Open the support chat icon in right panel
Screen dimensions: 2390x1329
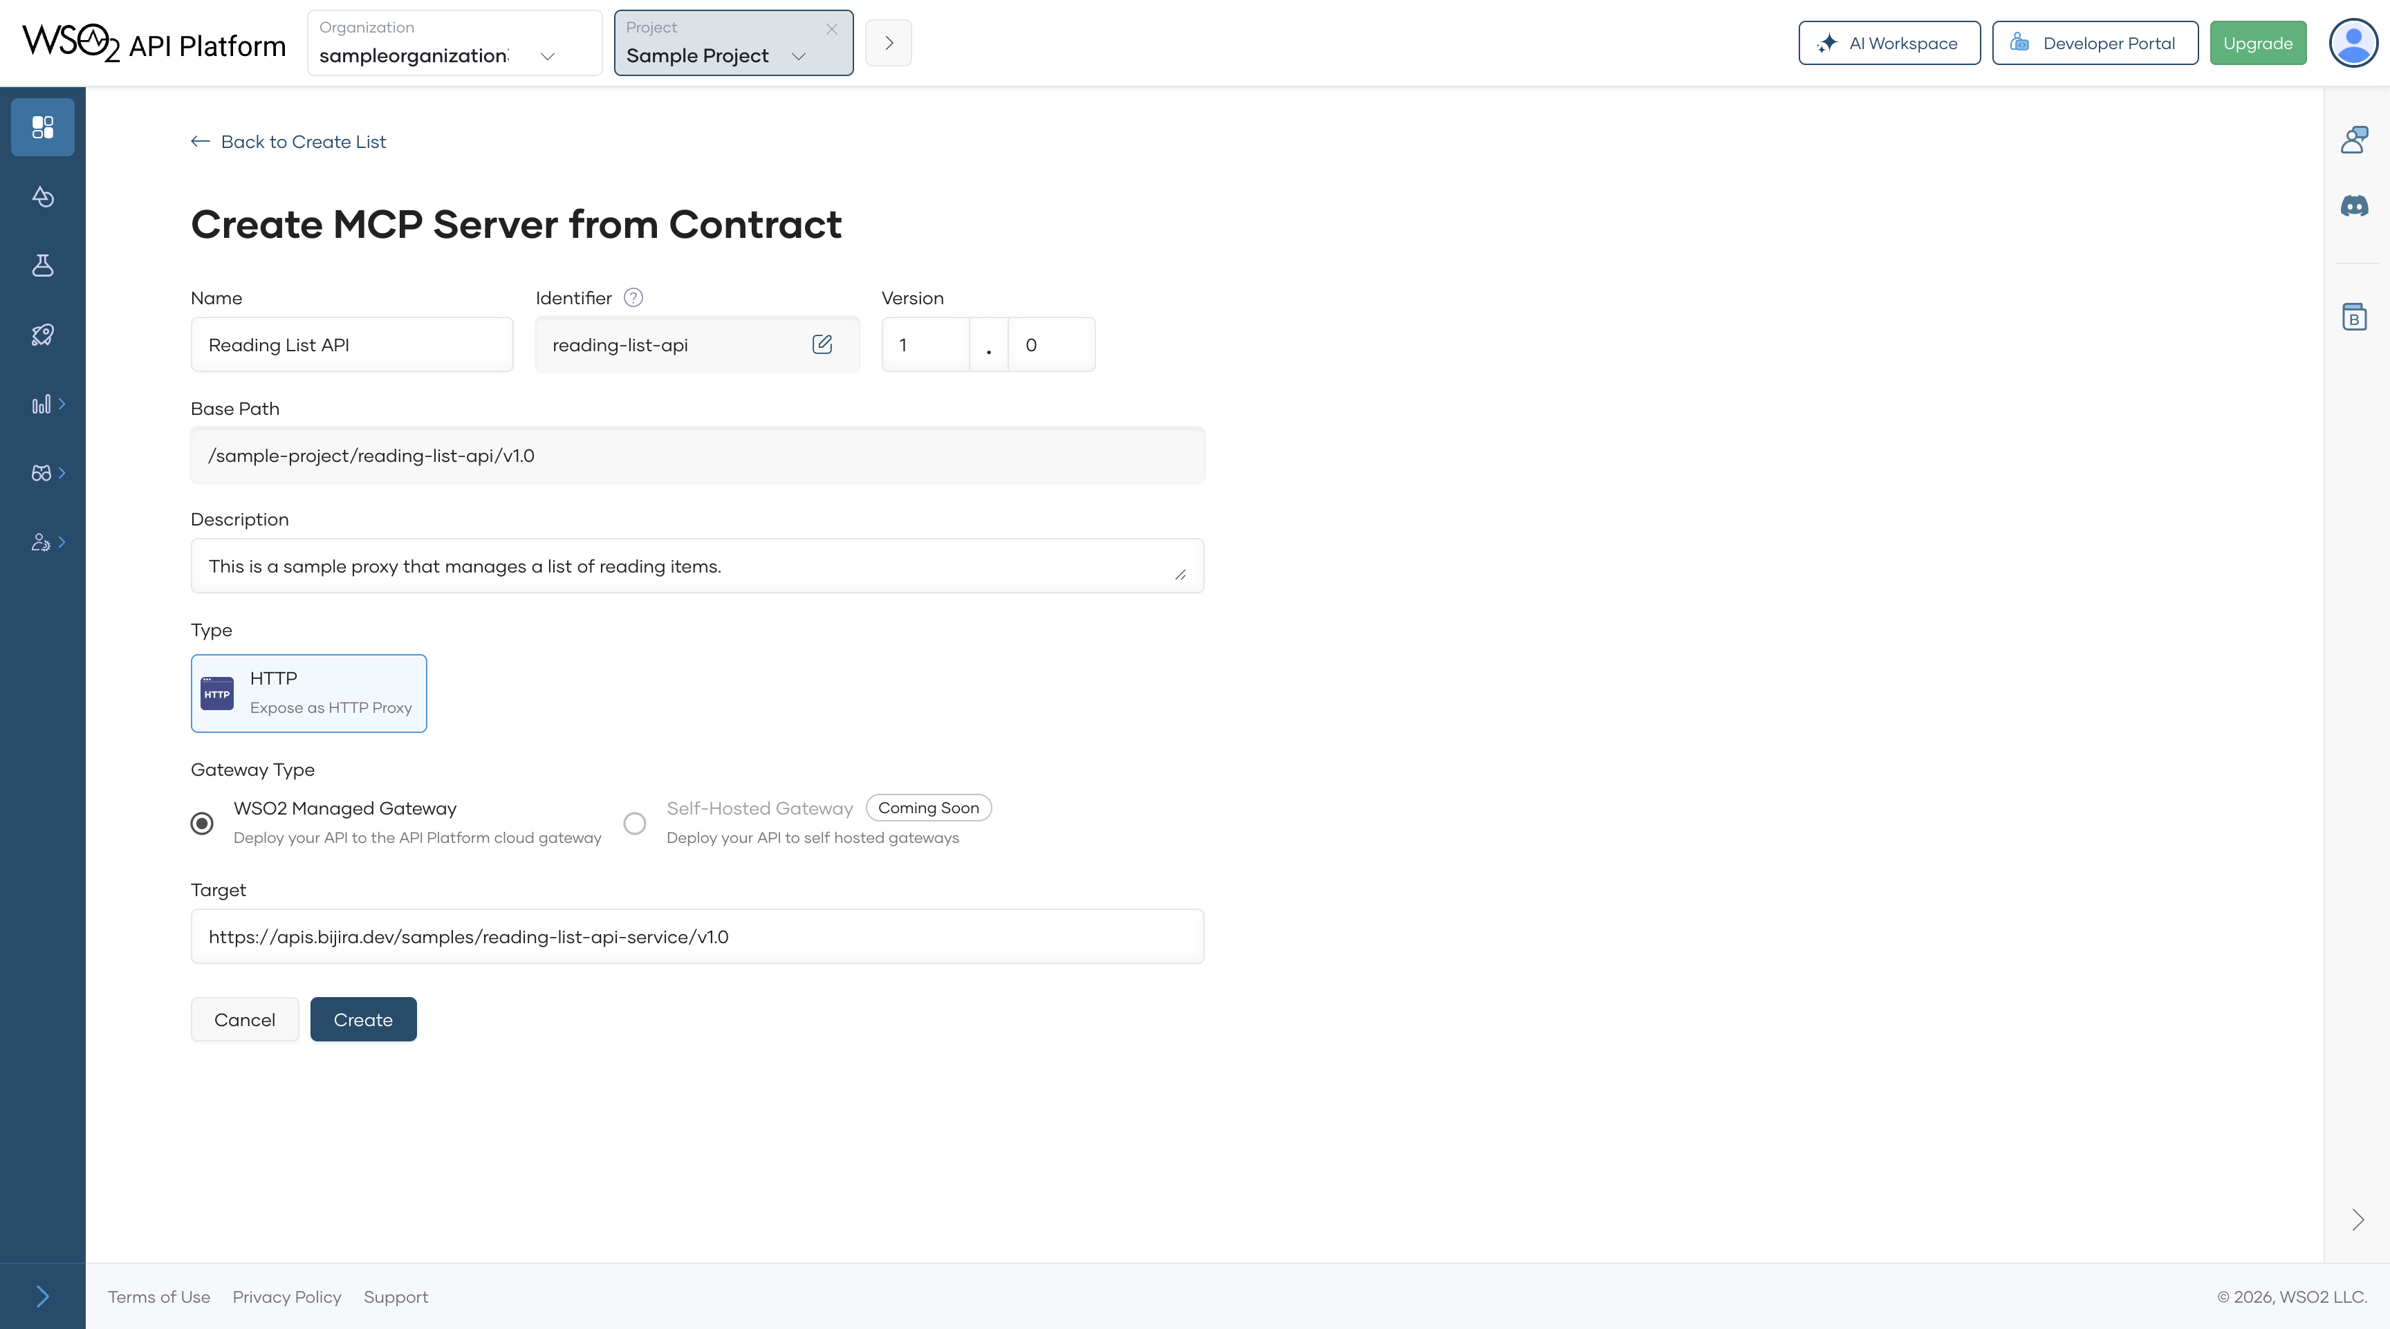[2354, 140]
